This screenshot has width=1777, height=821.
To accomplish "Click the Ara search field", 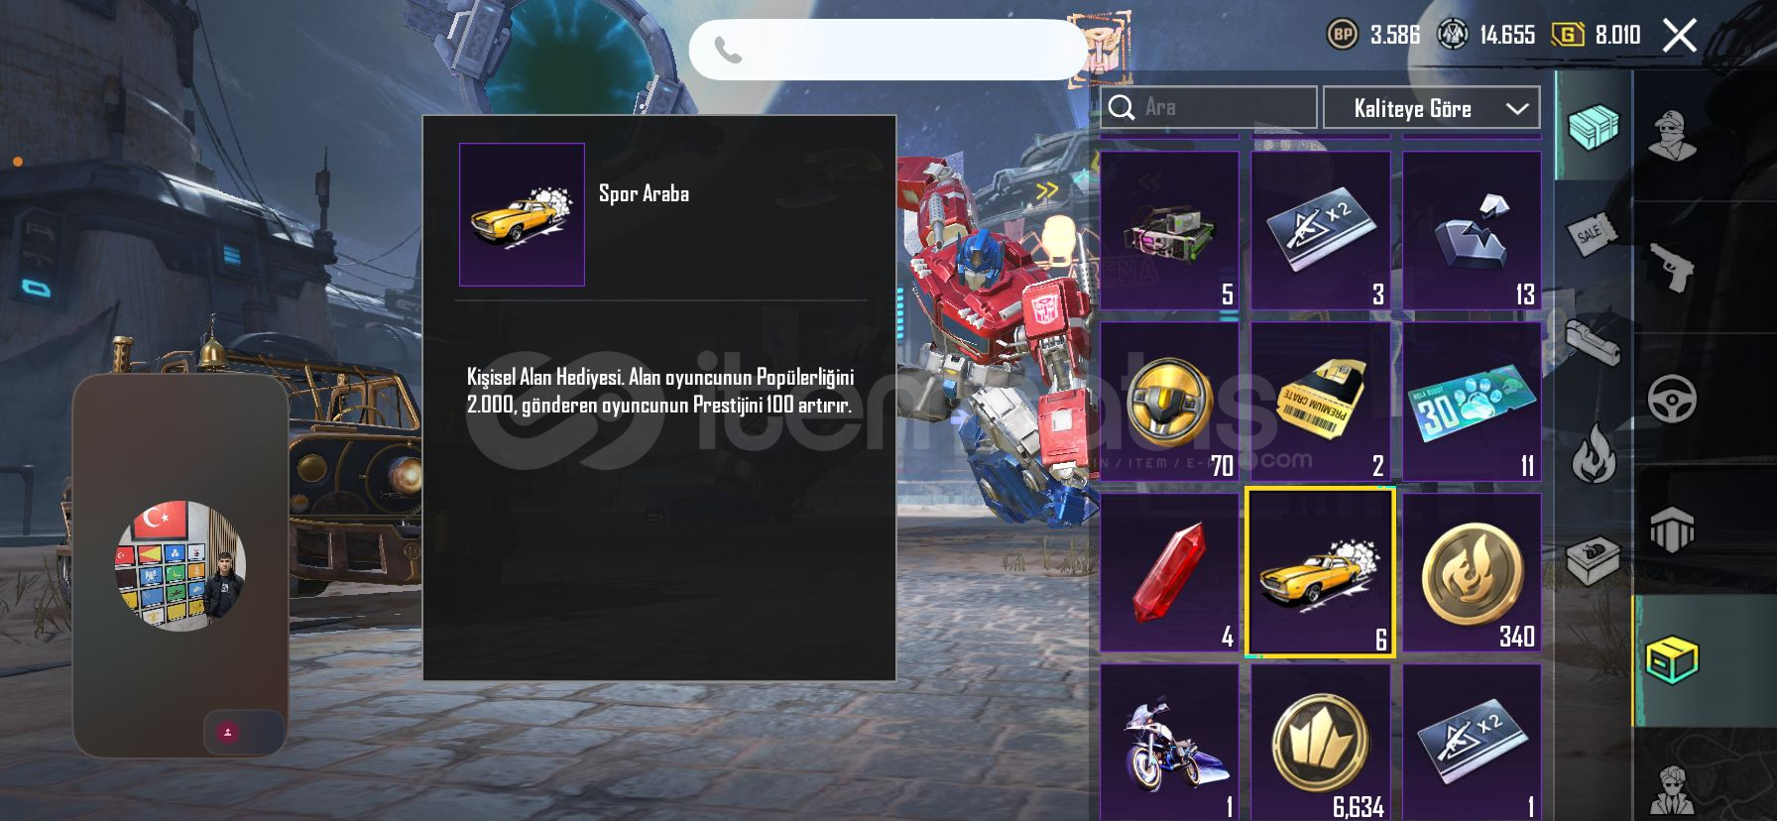I will [x=1209, y=107].
